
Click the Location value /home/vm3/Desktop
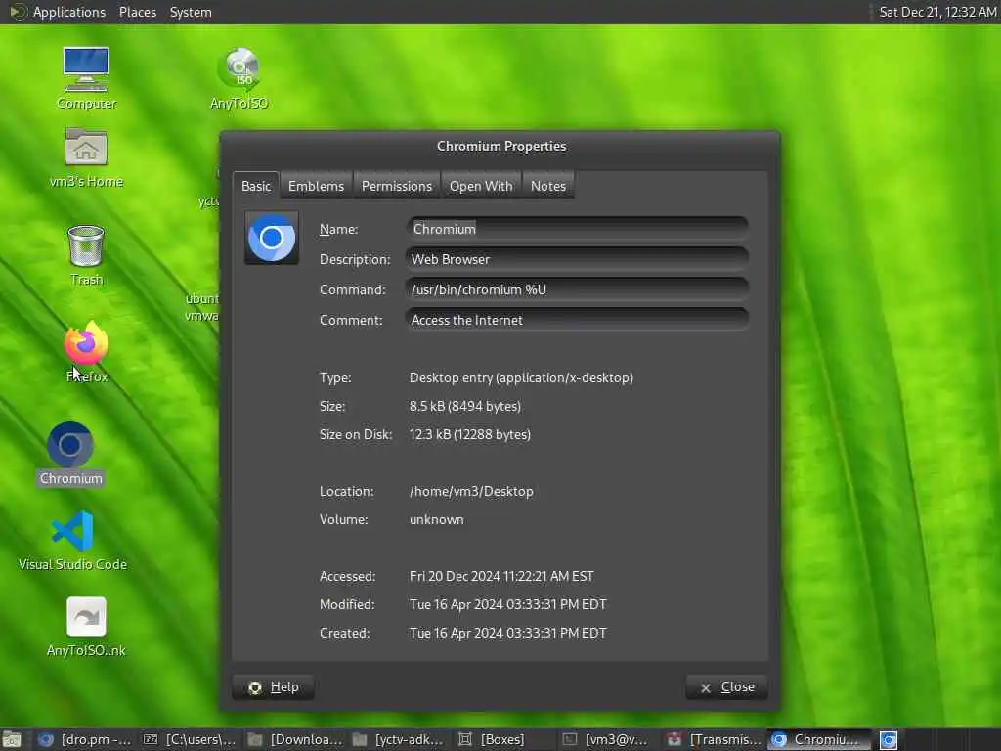471,491
